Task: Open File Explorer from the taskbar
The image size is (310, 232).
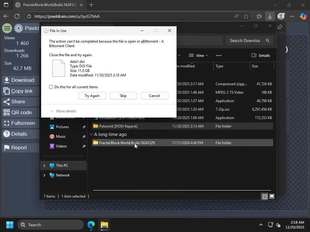Action: [x=104, y=225]
